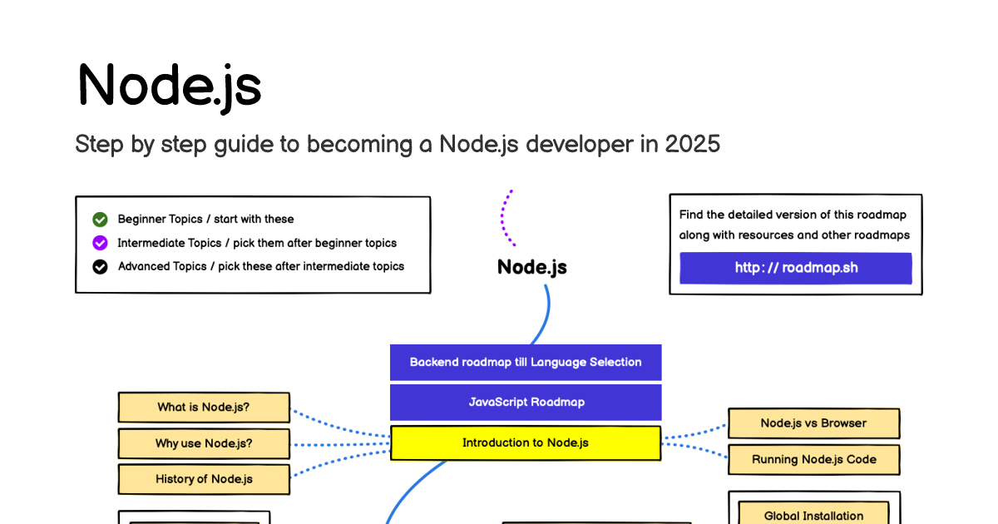Select the Why use Node.js? topic
This screenshot has width=998, height=524.
coord(204,443)
